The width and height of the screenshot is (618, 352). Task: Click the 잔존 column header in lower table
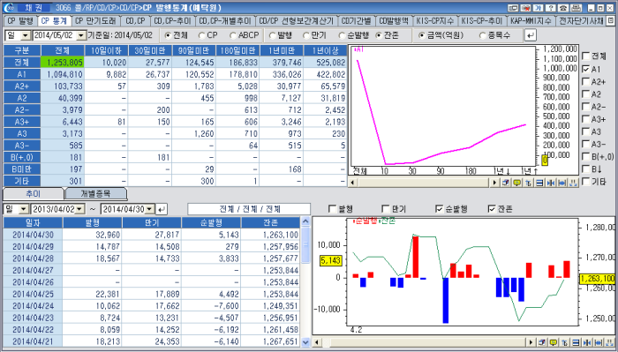[x=270, y=223]
